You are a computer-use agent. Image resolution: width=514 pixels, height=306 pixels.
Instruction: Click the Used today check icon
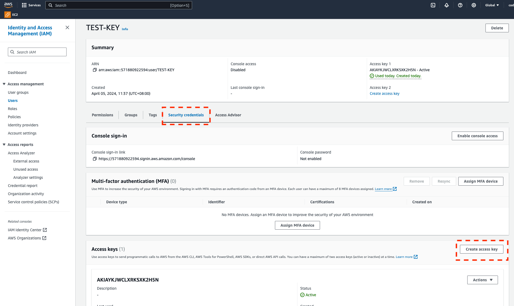pos(372,76)
